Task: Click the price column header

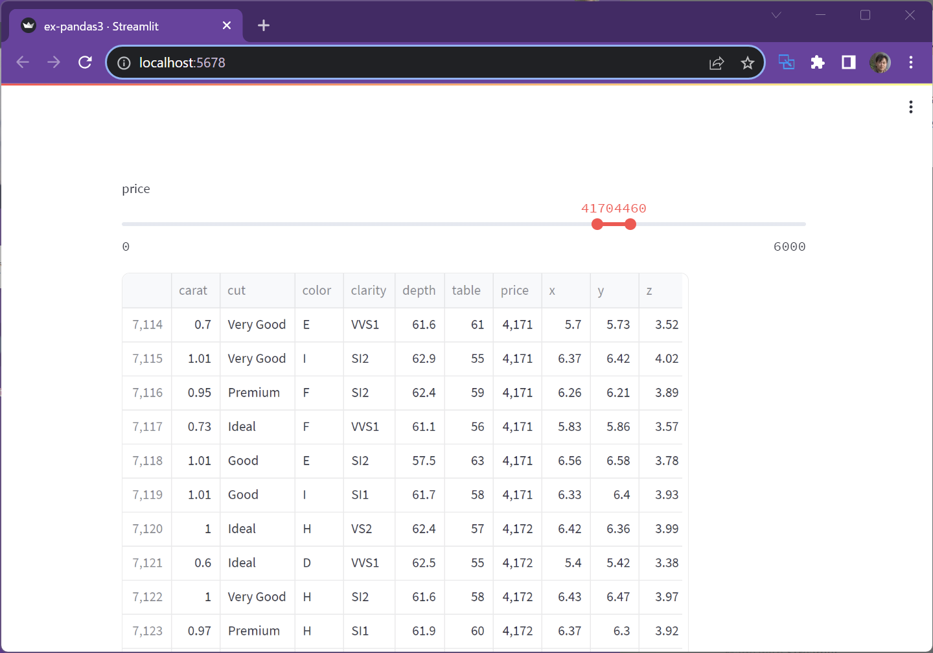Action: coord(514,290)
